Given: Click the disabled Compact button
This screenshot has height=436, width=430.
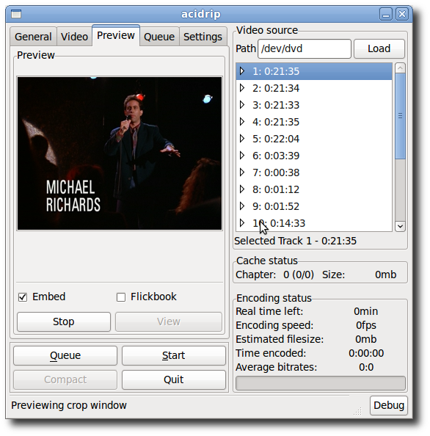Looking at the screenshot, I should [x=65, y=379].
